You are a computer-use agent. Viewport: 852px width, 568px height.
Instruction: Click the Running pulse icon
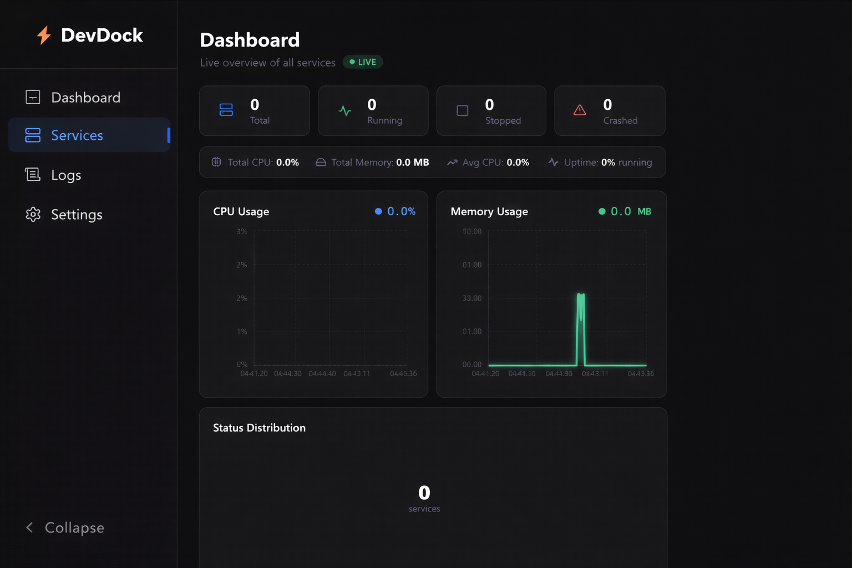click(345, 111)
